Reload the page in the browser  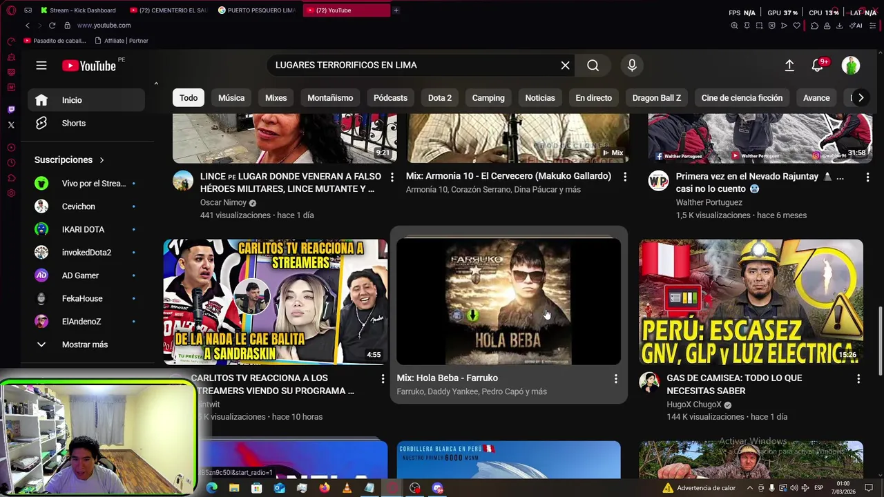coord(52,26)
